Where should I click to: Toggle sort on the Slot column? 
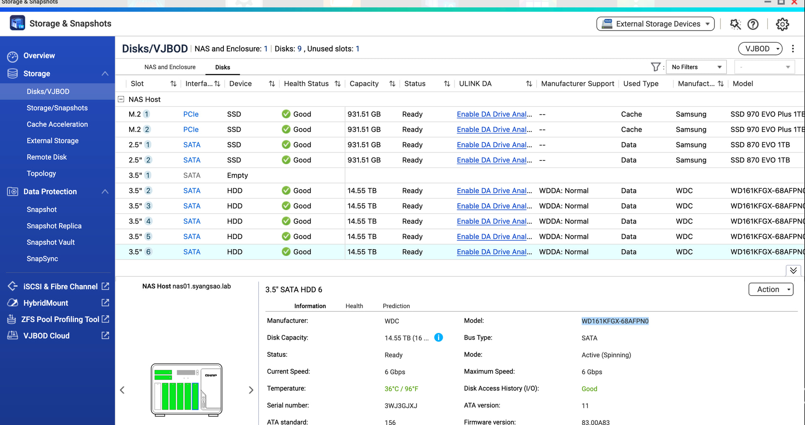click(173, 84)
